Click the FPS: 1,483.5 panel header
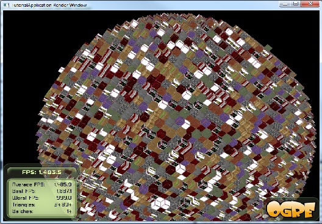The image size is (322, 224). coord(41,172)
